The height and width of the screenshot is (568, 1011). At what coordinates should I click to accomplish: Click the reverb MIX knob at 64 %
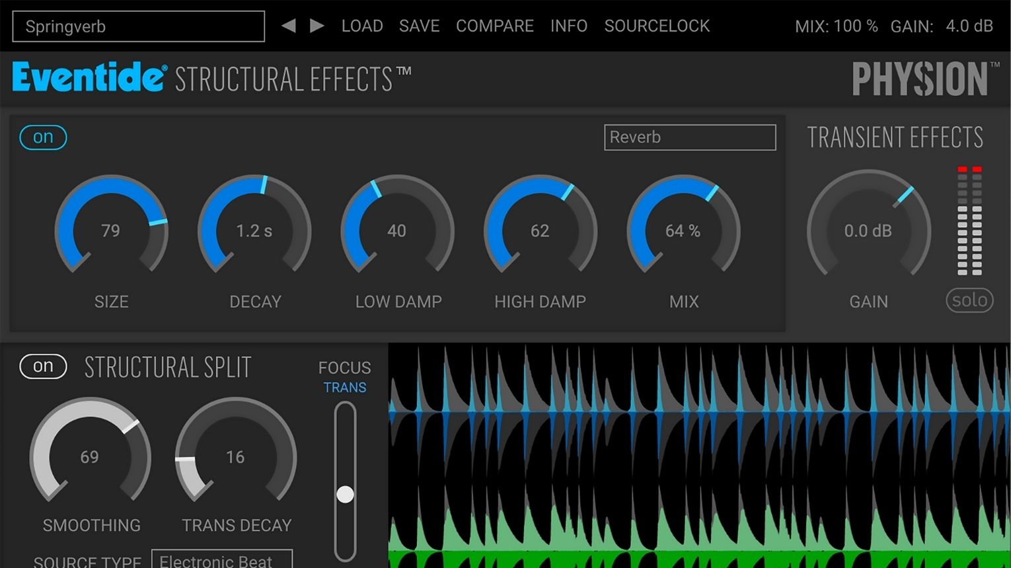pos(683,230)
